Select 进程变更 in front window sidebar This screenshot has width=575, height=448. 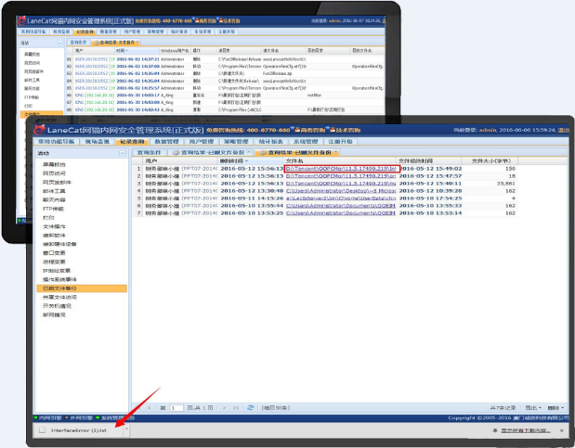(54, 262)
